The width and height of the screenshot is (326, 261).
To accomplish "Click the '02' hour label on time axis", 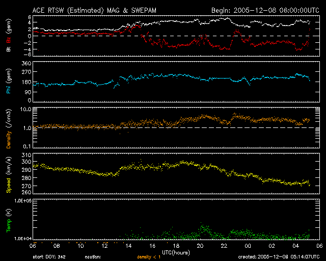I will pos(272,246).
